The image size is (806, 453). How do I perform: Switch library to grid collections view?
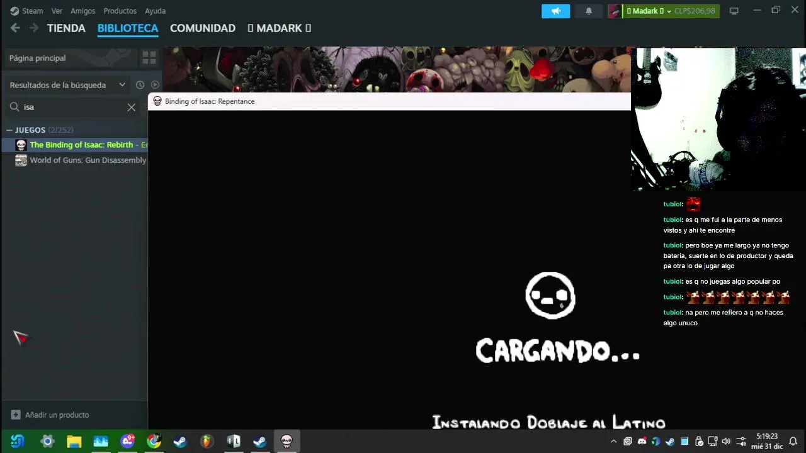coord(149,58)
